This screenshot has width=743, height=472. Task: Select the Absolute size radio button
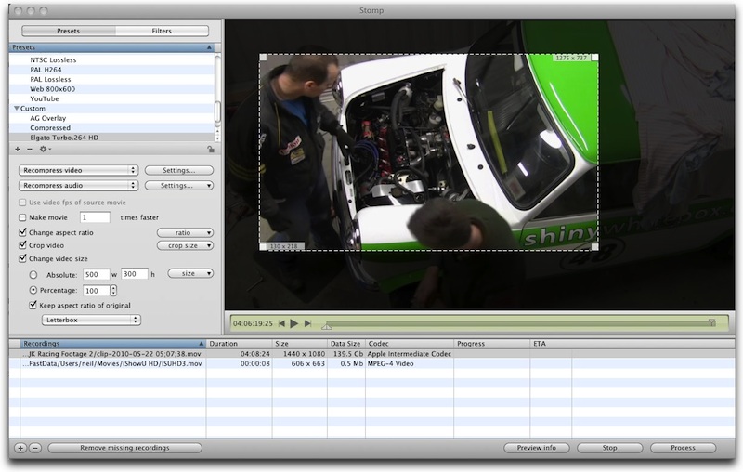pos(34,274)
